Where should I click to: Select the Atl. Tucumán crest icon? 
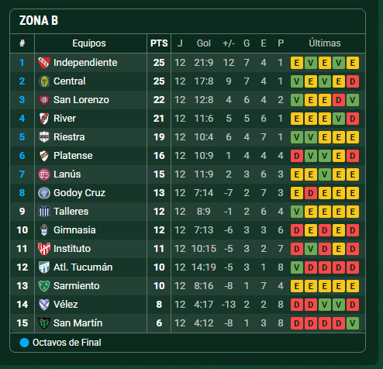44,267
